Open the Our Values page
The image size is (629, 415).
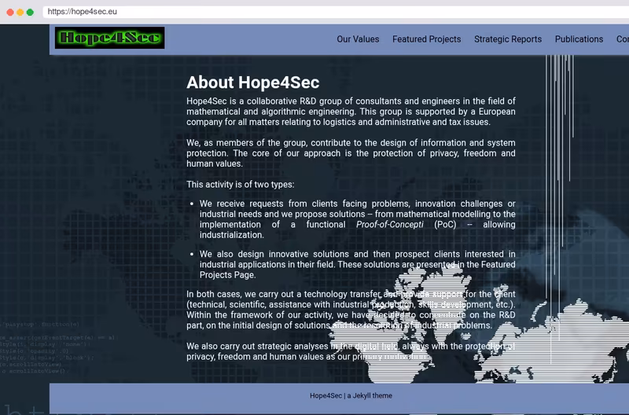pos(358,39)
